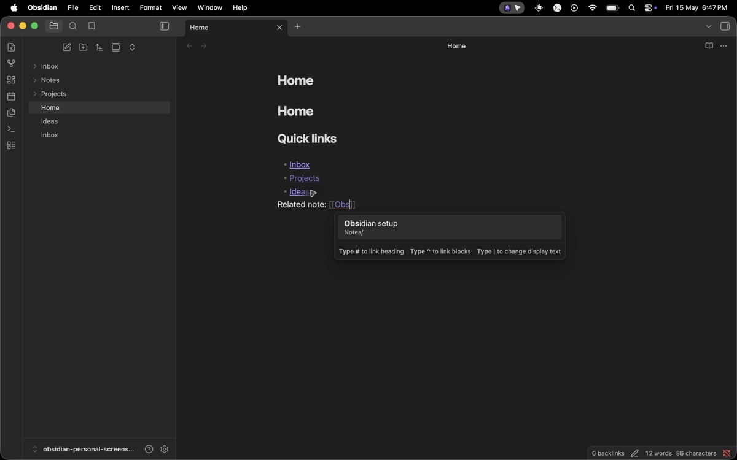
Task: Open the tab list dropdown chevron
Action: (x=708, y=27)
